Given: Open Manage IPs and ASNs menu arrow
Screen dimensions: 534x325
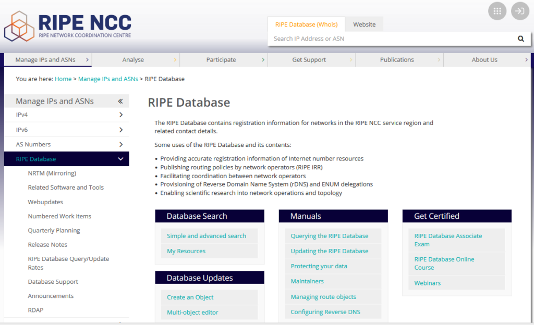Looking at the screenshot, I should click(87, 60).
